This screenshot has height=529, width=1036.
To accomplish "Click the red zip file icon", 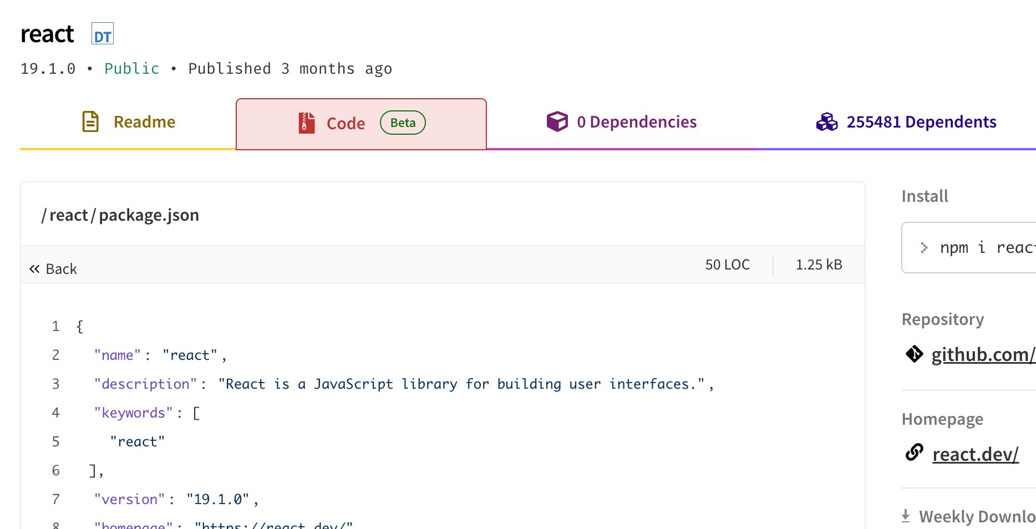I will 307,123.
